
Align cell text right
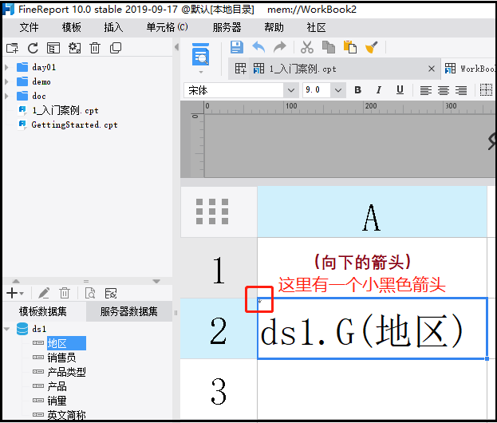point(461,91)
